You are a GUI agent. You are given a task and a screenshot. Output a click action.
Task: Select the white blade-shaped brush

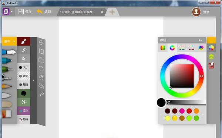[x=7, y=95]
